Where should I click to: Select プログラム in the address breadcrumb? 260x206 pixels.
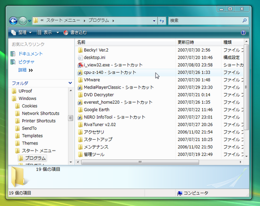pos(99,21)
